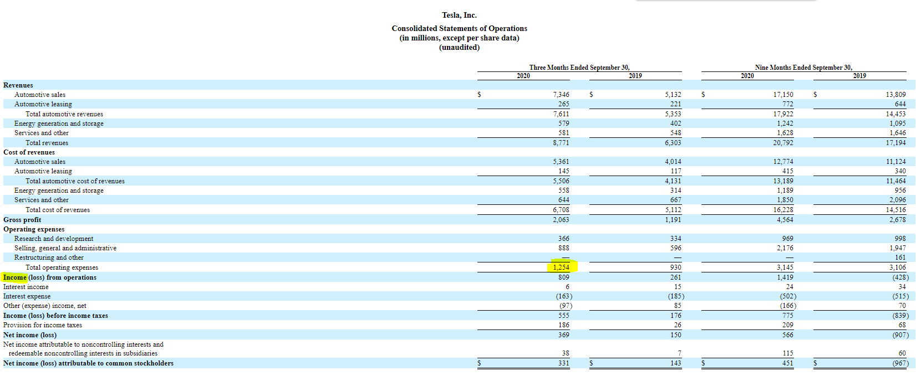The image size is (916, 376).
Task: Select the 16,228 total cost value
Action: point(783,210)
